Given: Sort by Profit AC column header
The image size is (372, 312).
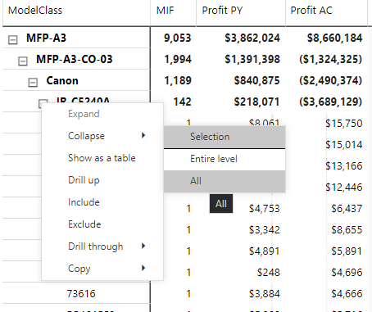Looking at the screenshot, I should 311,11.
